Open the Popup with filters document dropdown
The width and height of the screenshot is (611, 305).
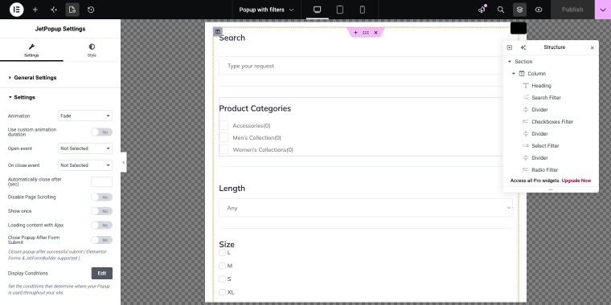pos(266,10)
